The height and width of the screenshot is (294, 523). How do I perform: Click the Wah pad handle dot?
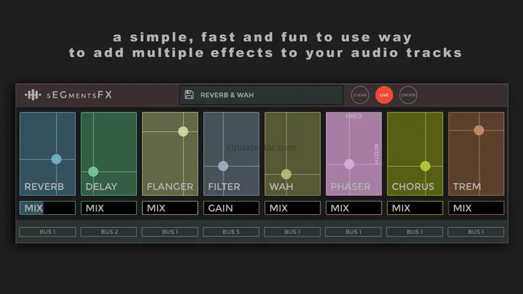[286, 174]
